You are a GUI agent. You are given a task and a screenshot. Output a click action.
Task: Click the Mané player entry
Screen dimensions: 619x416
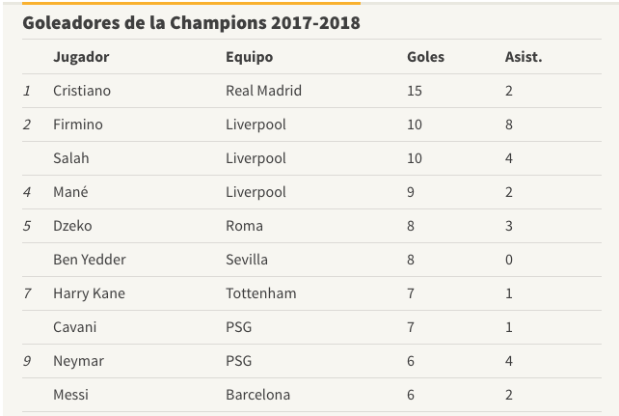tap(70, 192)
